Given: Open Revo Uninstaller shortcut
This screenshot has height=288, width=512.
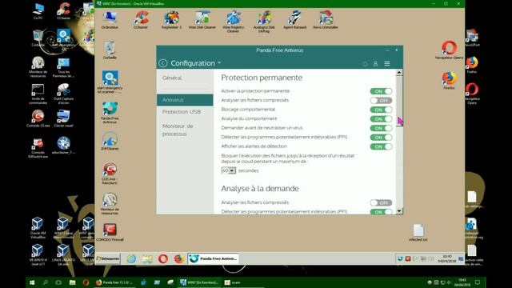Looking at the screenshot, I should click(x=326, y=19).
